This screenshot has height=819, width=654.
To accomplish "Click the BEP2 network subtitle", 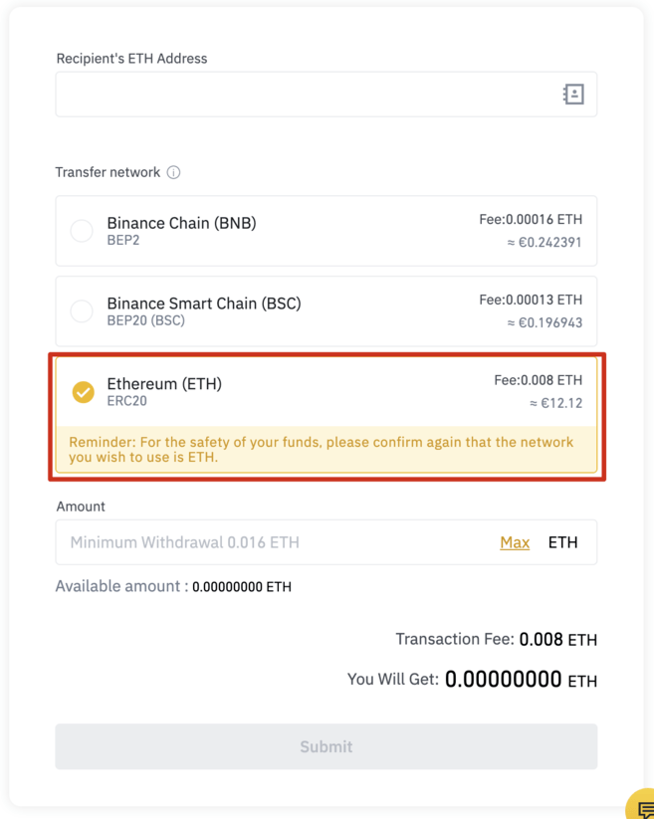I will [x=123, y=241].
